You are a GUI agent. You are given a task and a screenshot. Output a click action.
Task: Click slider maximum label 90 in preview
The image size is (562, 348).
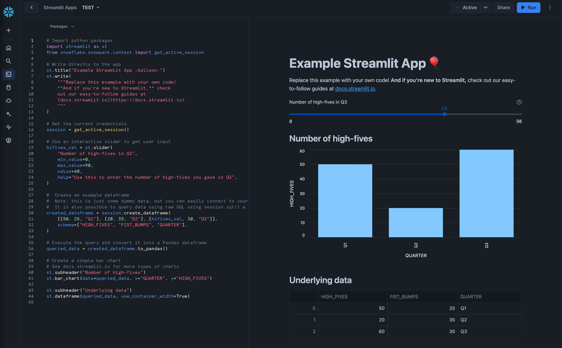click(x=519, y=121)
